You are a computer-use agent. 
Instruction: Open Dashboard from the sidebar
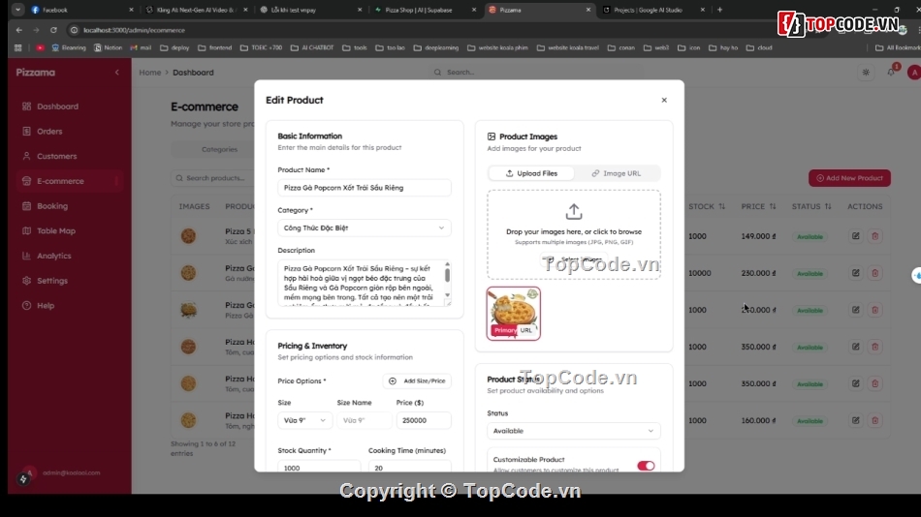(x=57, y=106)
